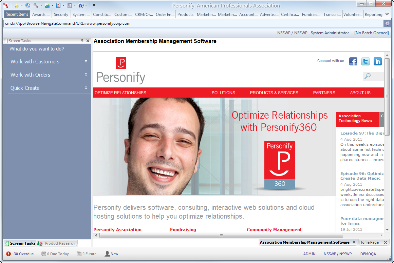The width and height of the screenshot is (394, 263).
Task: Expand the wrench tools dropdown arrow
Action: click(41, 5)
